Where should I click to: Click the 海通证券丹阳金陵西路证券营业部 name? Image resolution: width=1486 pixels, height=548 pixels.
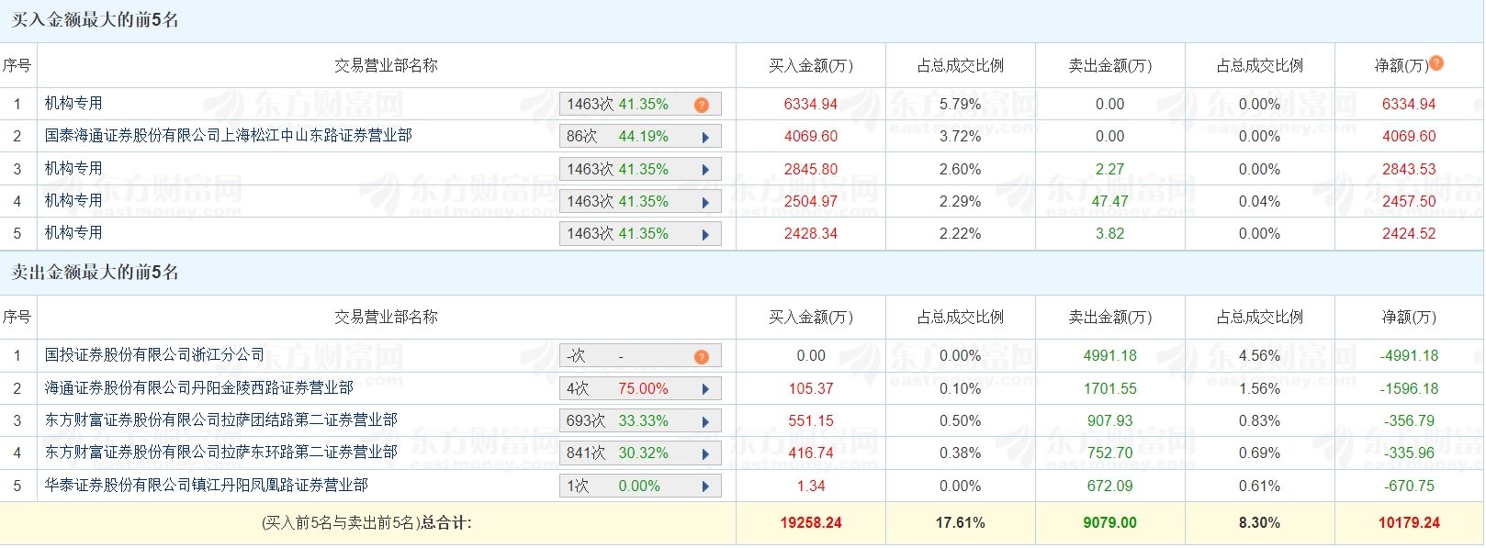tap(198, 388)
